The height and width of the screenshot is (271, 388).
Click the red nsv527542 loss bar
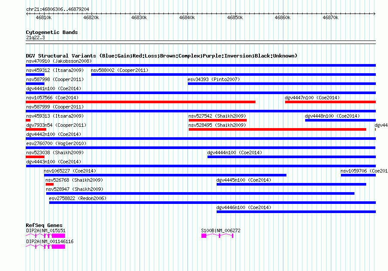218,120
